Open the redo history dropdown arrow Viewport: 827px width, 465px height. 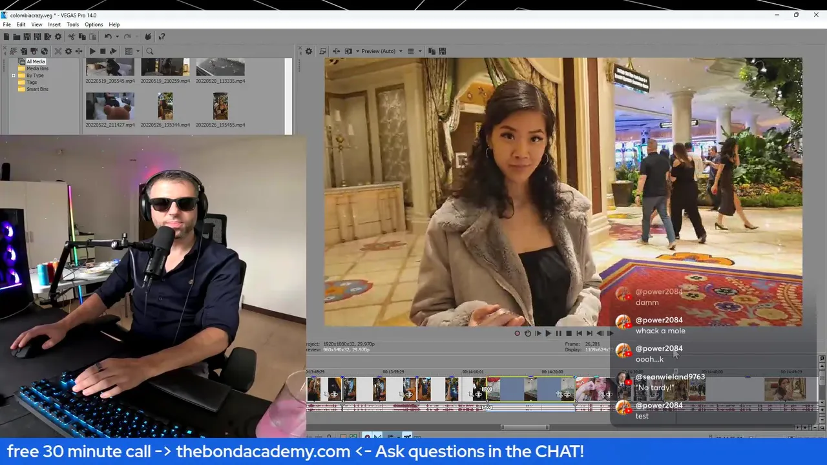tap(136, 37)
